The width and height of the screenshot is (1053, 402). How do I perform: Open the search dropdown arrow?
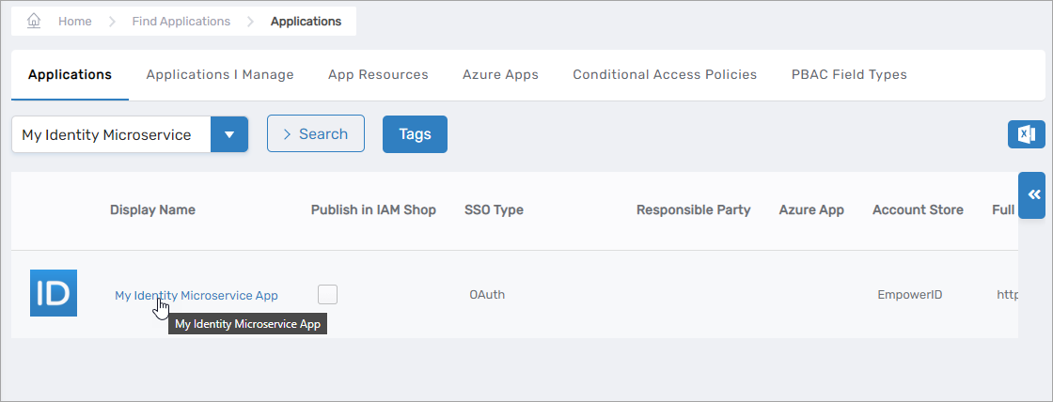pyautogui.click(x=229, y=134)
